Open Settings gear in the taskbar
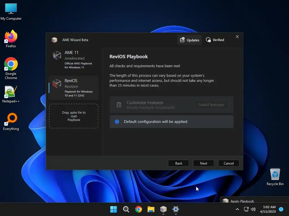The width and height of the screenshot is (289, 216). click(176, 209)
